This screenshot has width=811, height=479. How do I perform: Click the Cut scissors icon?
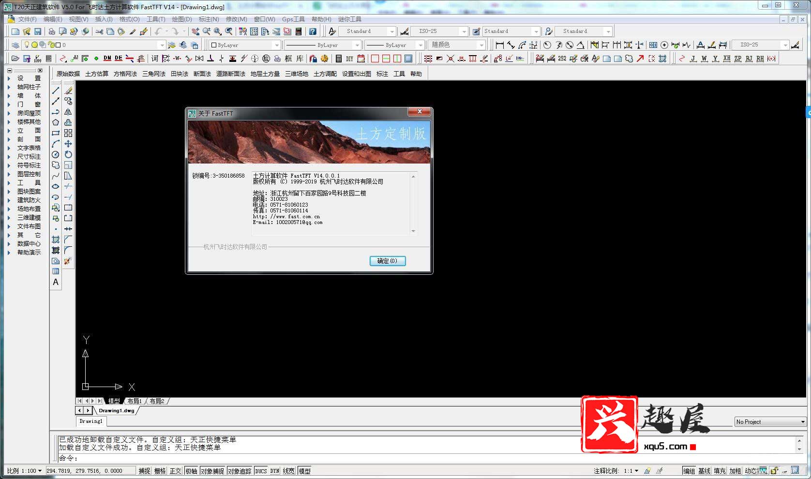tap(99, 31)
